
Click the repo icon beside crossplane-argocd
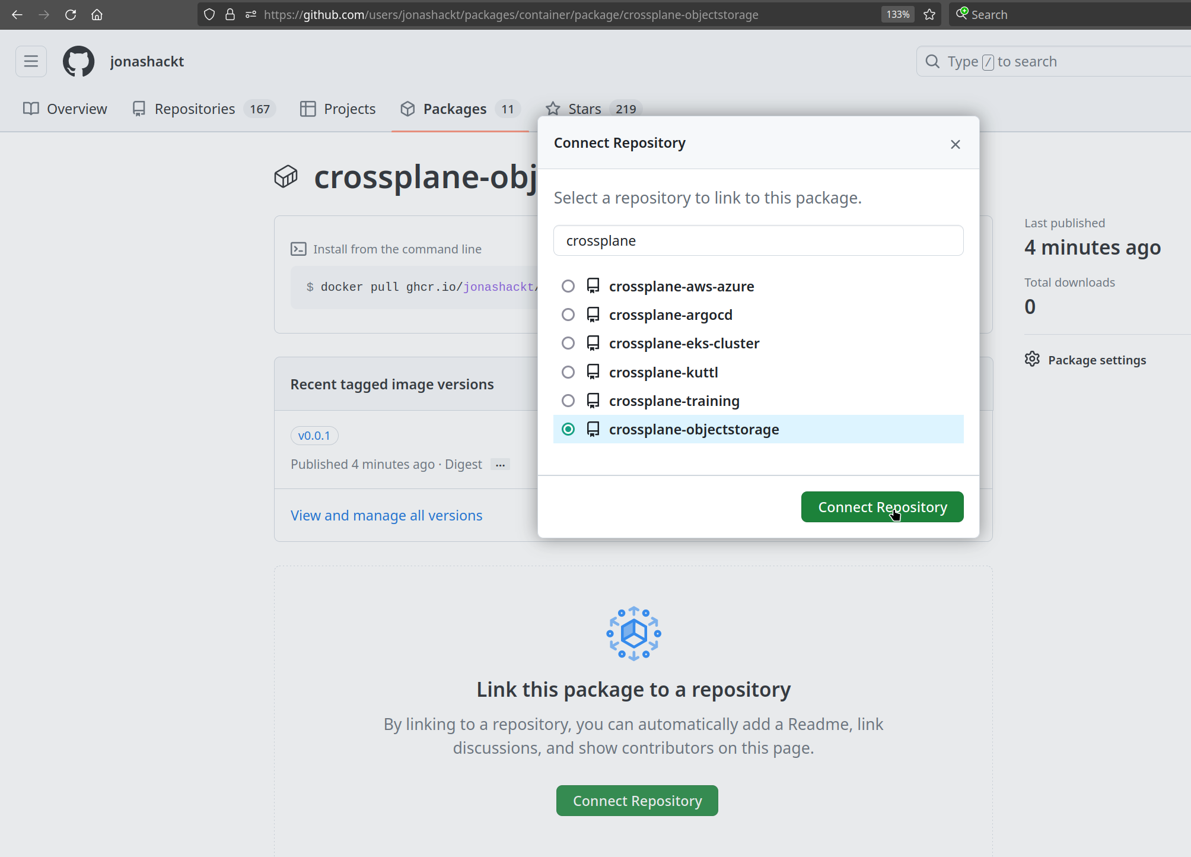tap(593, 315)
